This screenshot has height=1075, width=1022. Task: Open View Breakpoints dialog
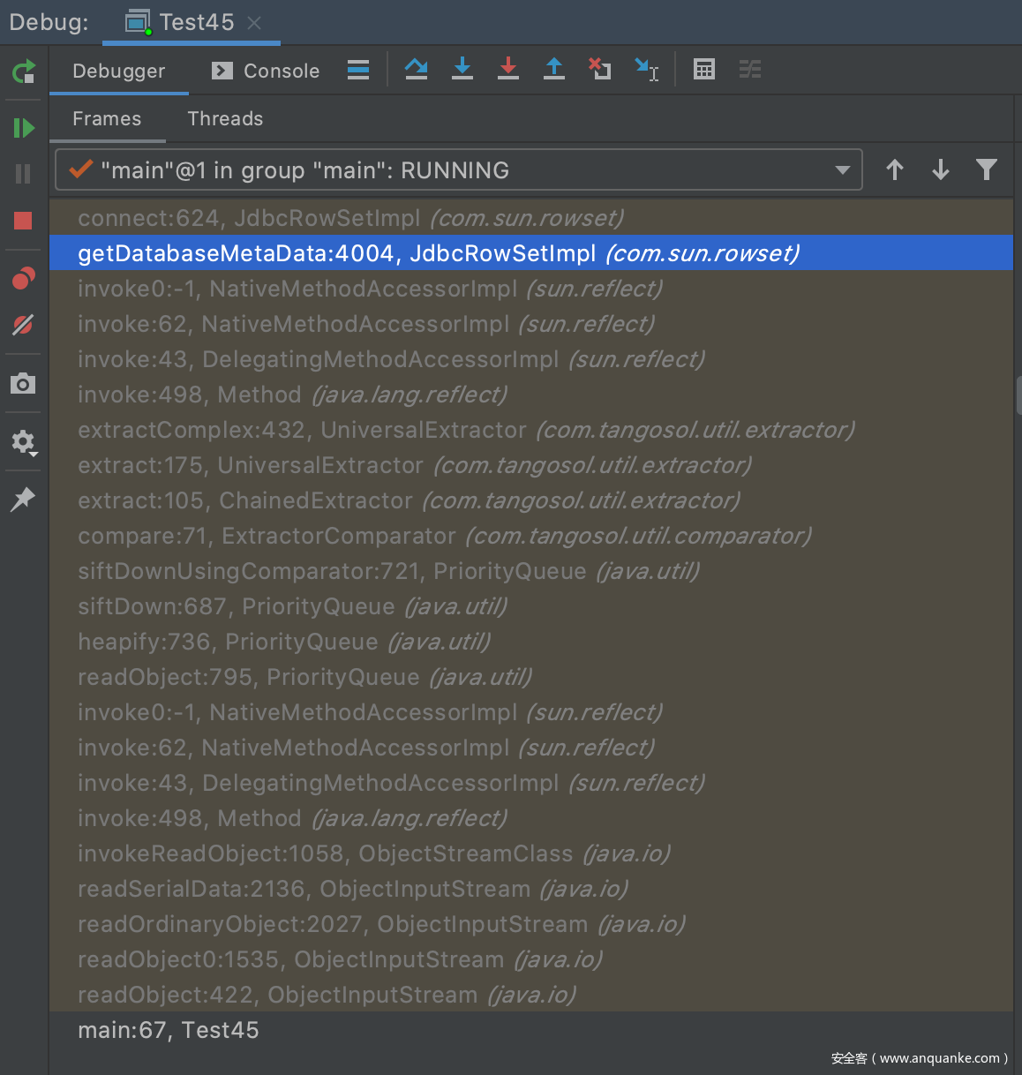pos(24,279)
